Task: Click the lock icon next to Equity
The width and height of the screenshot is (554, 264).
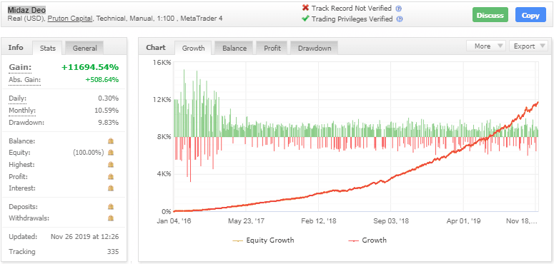Action: (x=111, y=153)
